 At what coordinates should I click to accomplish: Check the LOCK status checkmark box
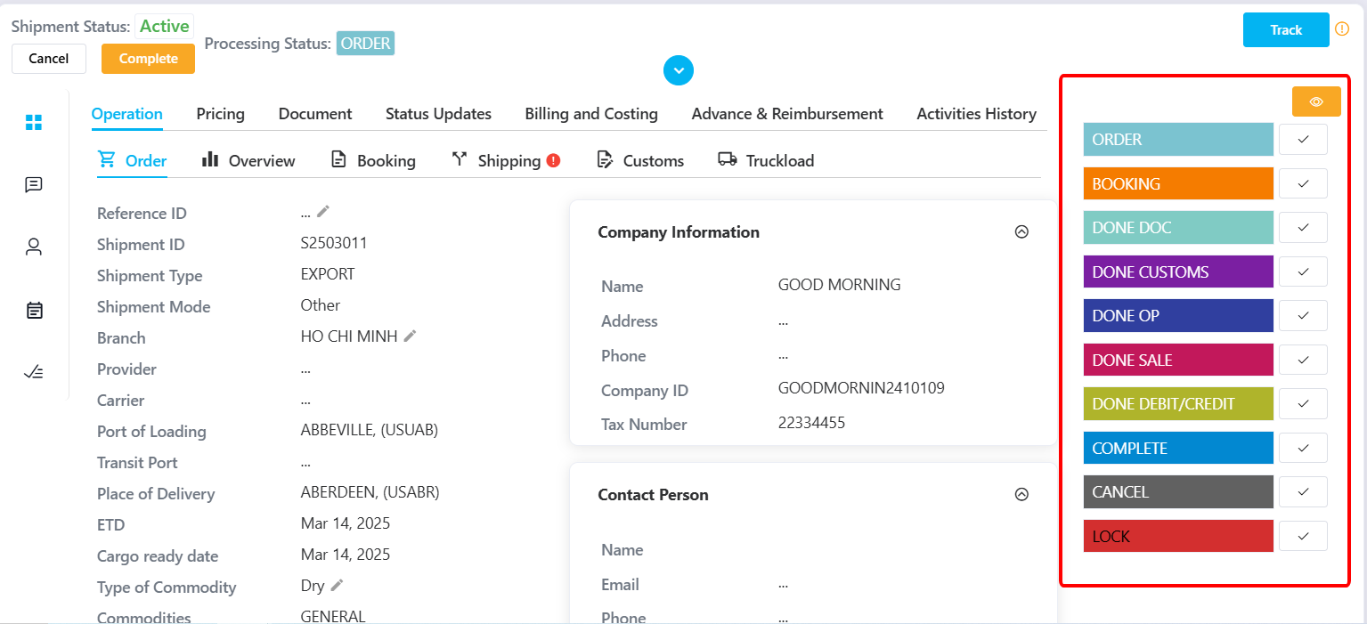[1303, 536]
